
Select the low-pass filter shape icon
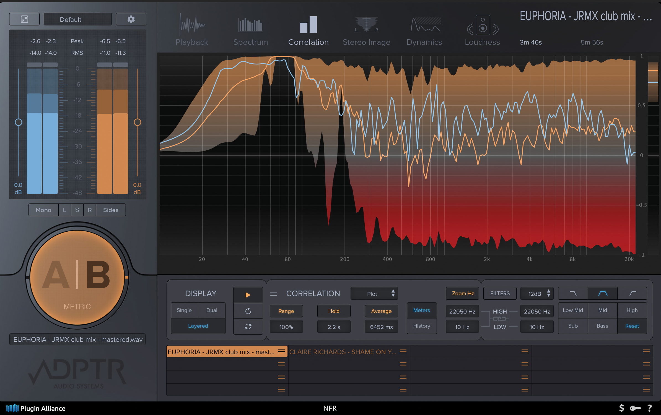tap(573, 293)
